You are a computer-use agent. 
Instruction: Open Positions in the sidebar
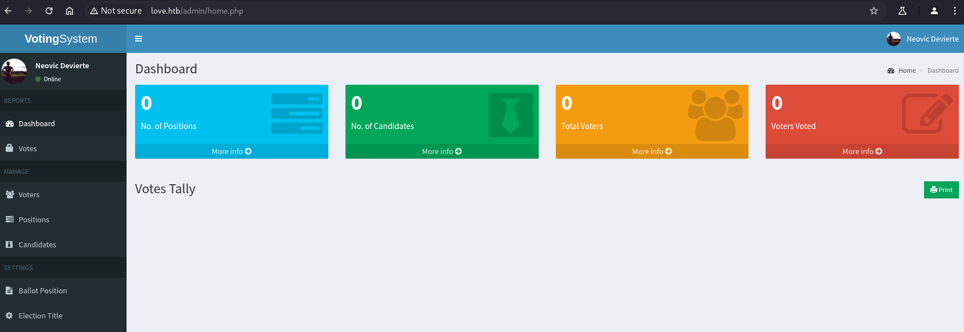click(63, 219)
